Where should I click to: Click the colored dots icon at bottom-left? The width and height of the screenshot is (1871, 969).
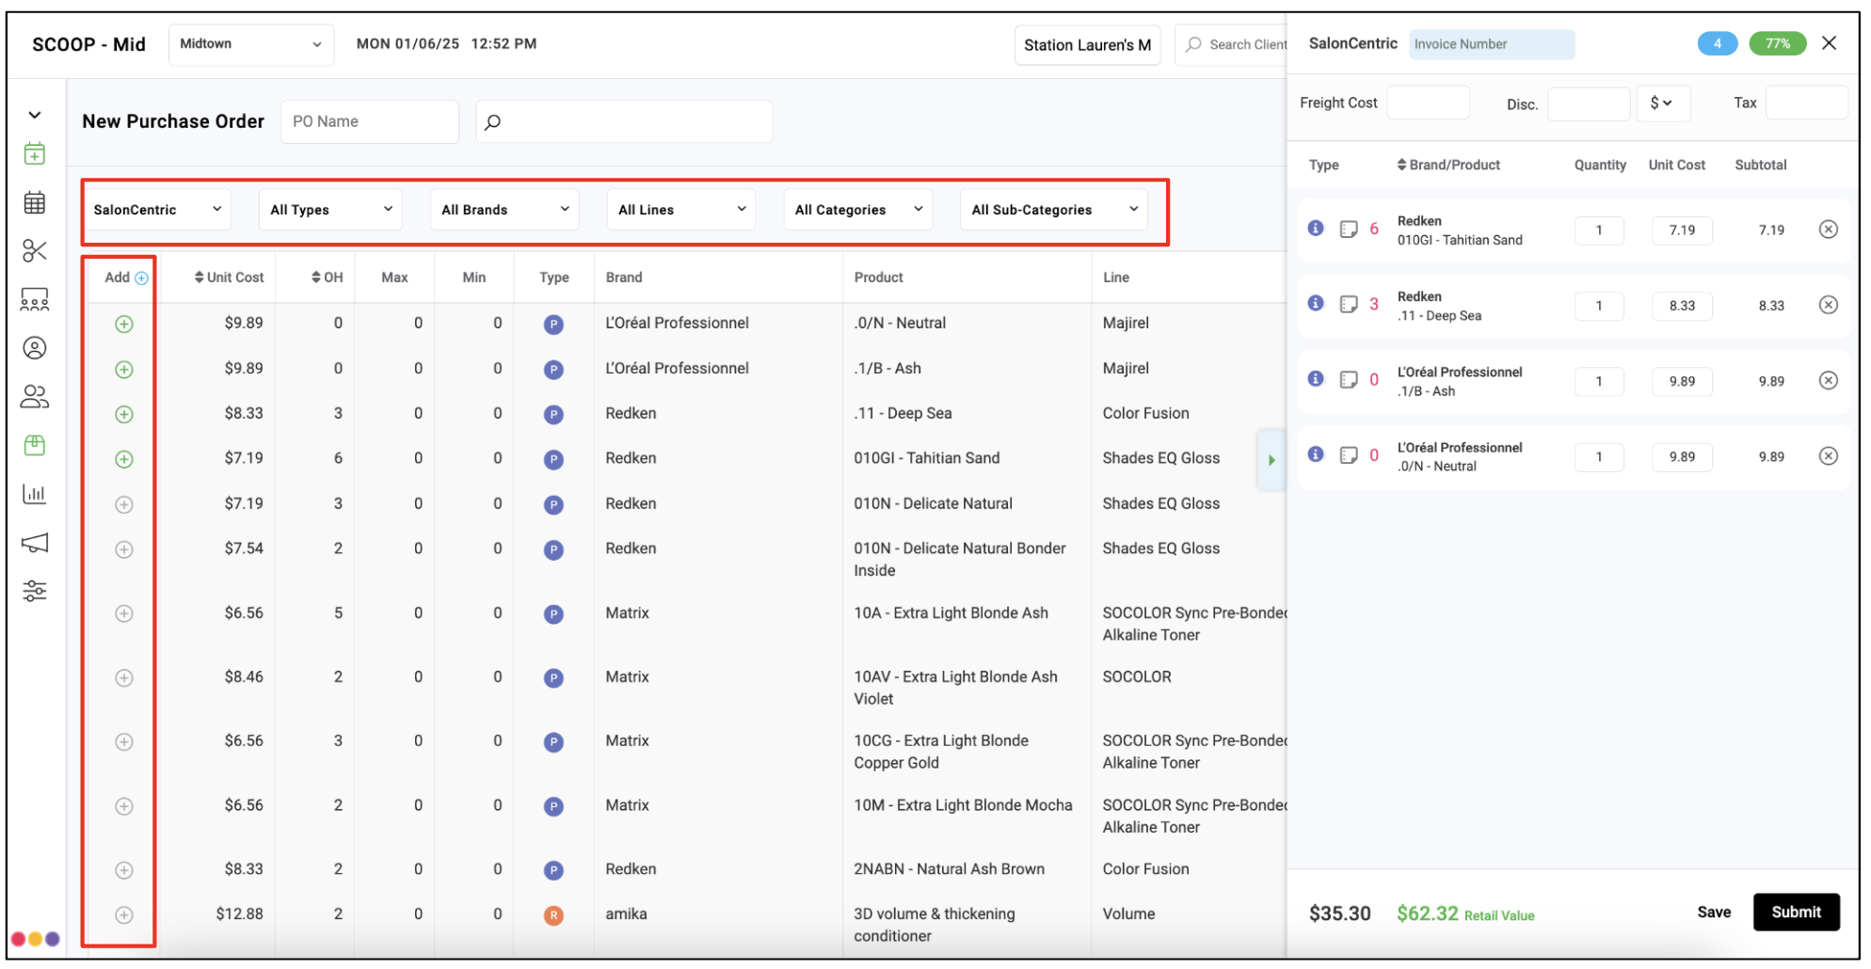click(x=36, y=940)
